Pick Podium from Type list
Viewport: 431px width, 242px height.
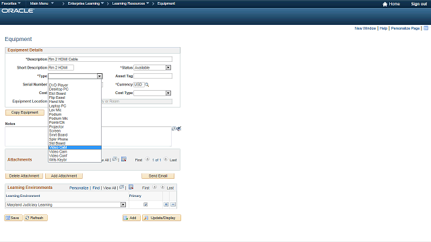click(x=75, y=114)
